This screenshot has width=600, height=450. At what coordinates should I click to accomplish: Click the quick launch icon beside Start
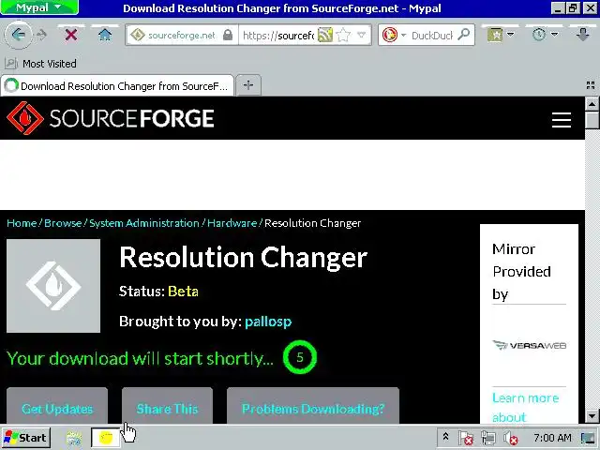(74, 438)
